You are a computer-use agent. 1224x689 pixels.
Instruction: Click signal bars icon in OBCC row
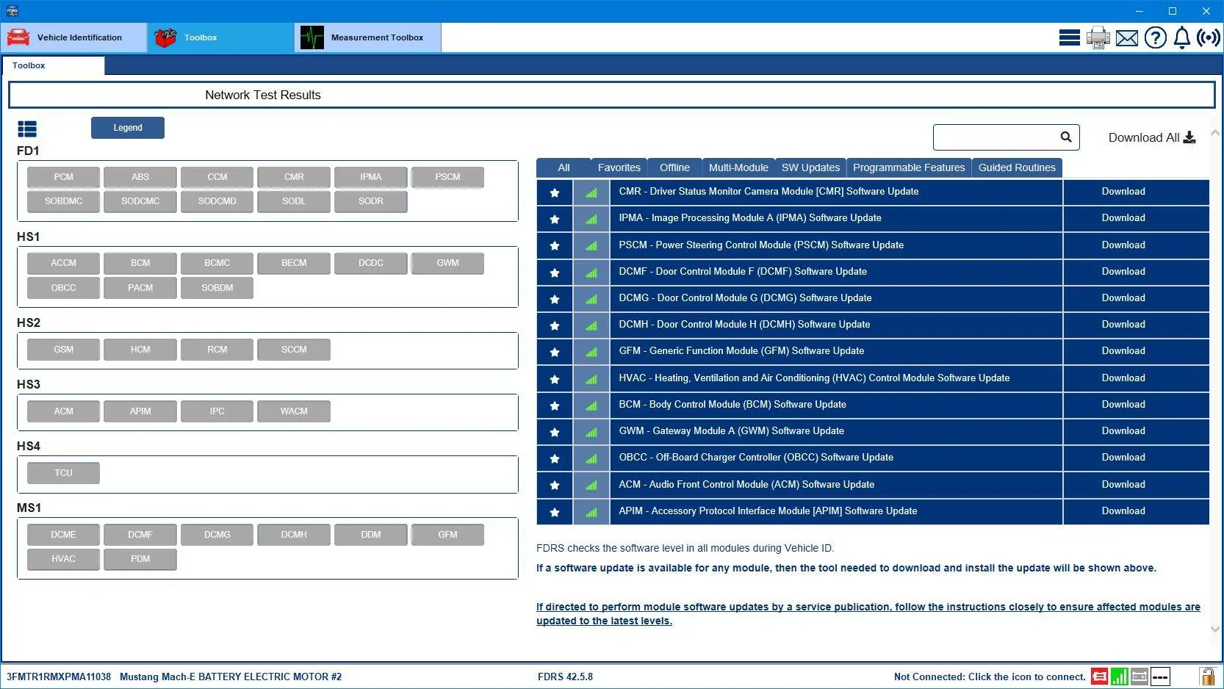point(591,458)
